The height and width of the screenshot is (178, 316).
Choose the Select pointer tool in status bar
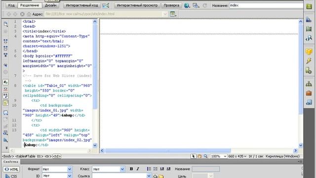[193, 156]
